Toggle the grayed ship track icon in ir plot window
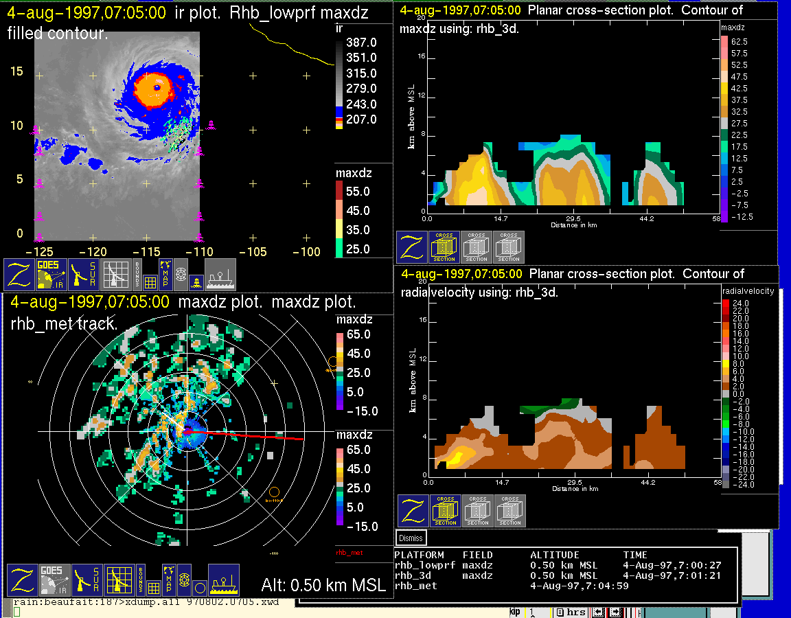The height and width of the screenshot is (618, 791). (220, 275)
